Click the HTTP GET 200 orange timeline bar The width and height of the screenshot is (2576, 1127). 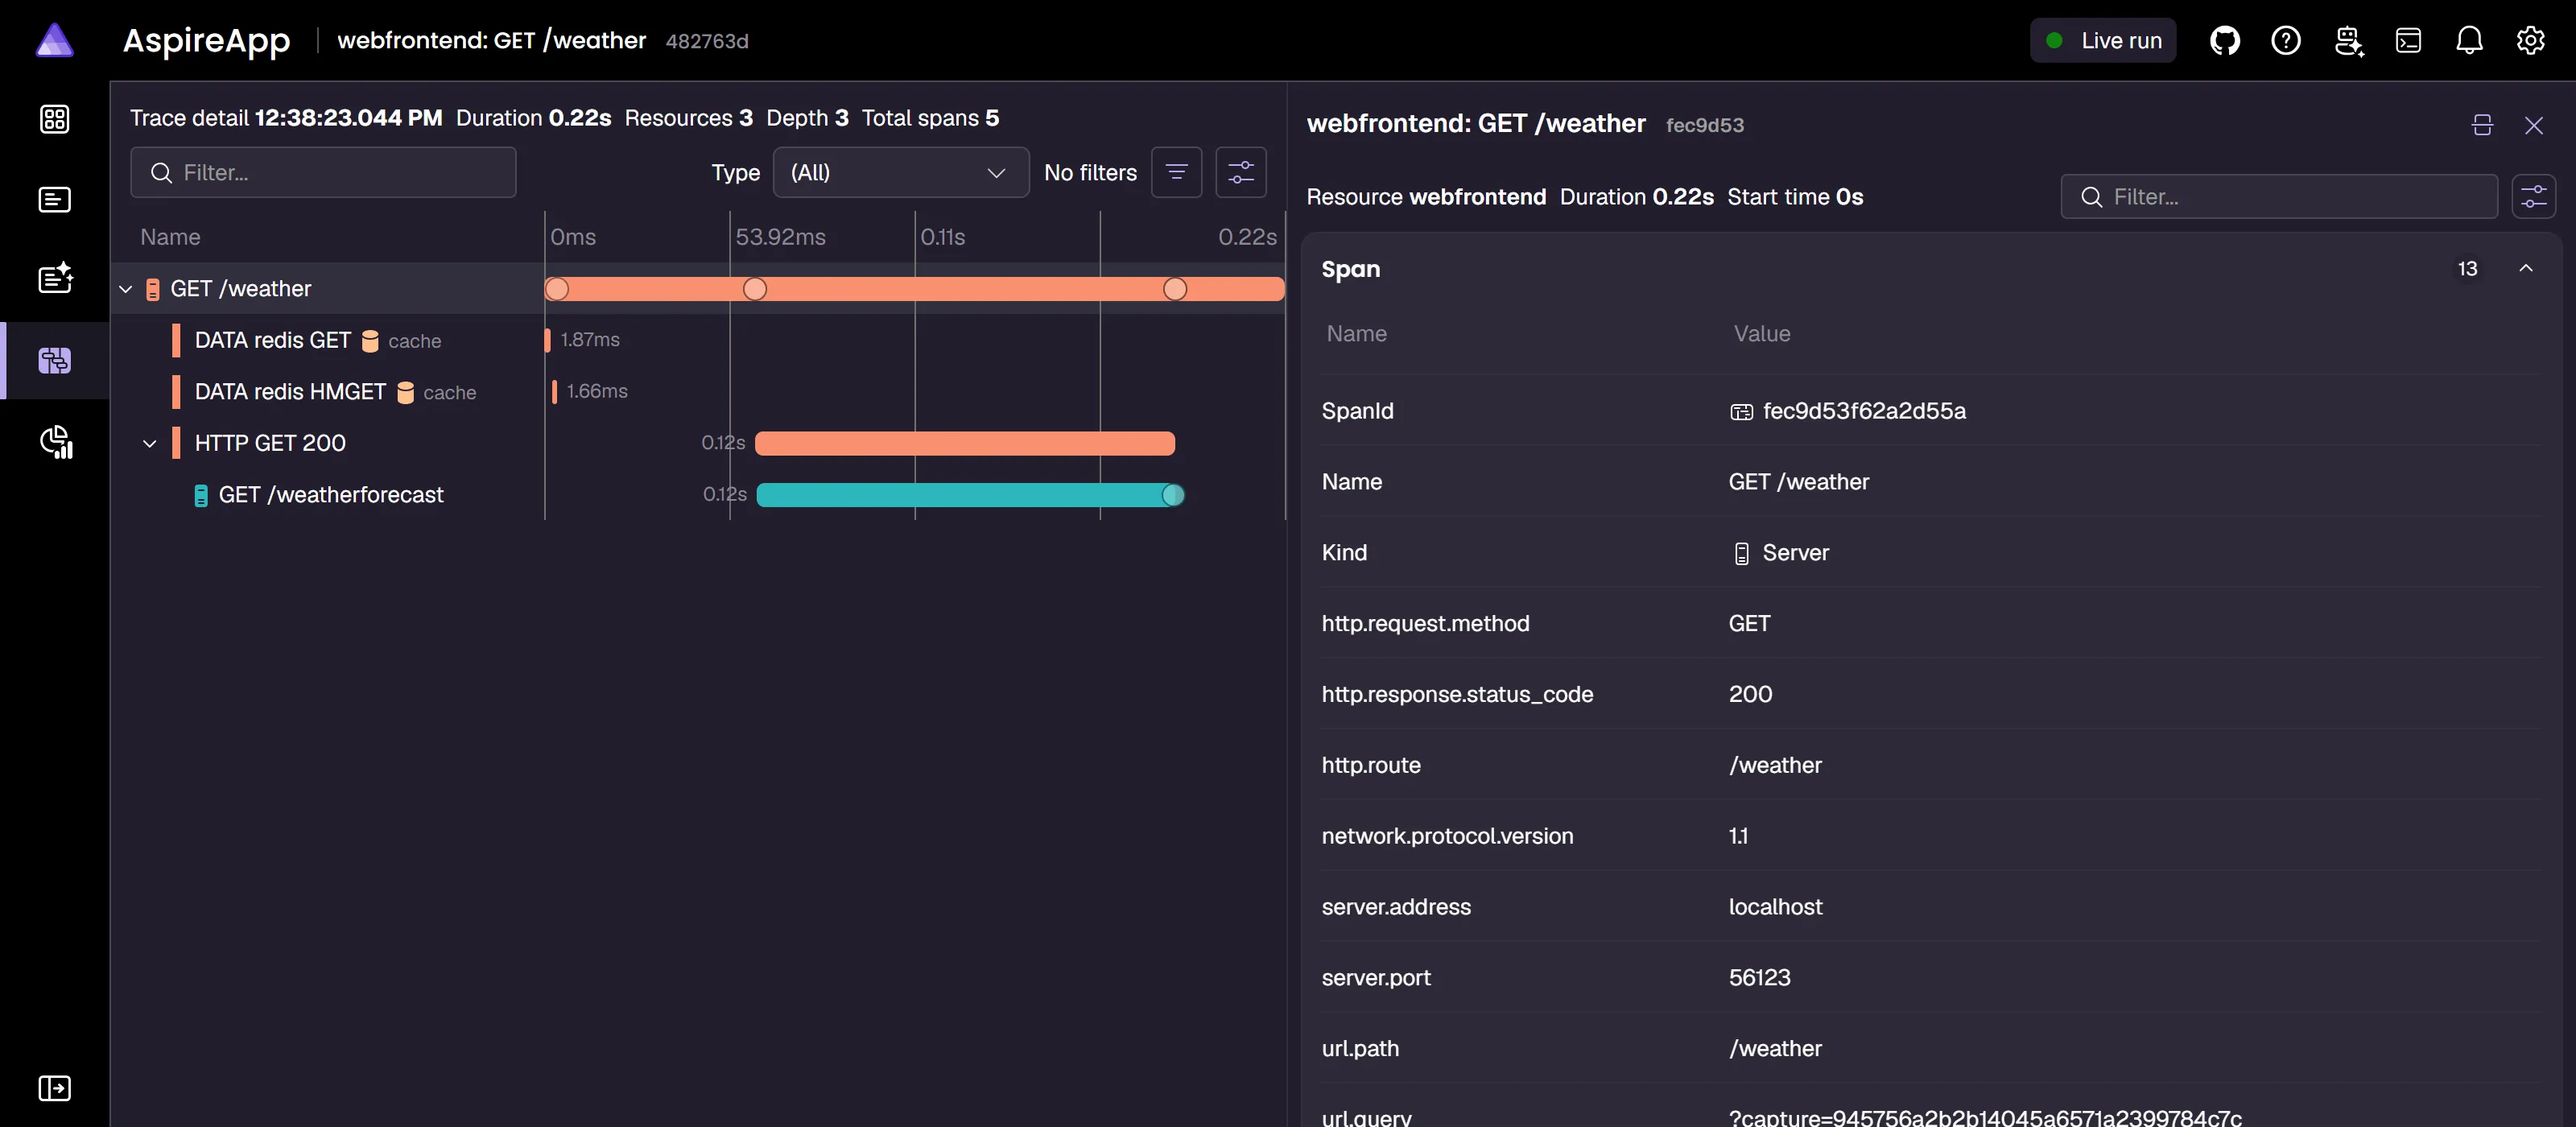click(964, 443)
